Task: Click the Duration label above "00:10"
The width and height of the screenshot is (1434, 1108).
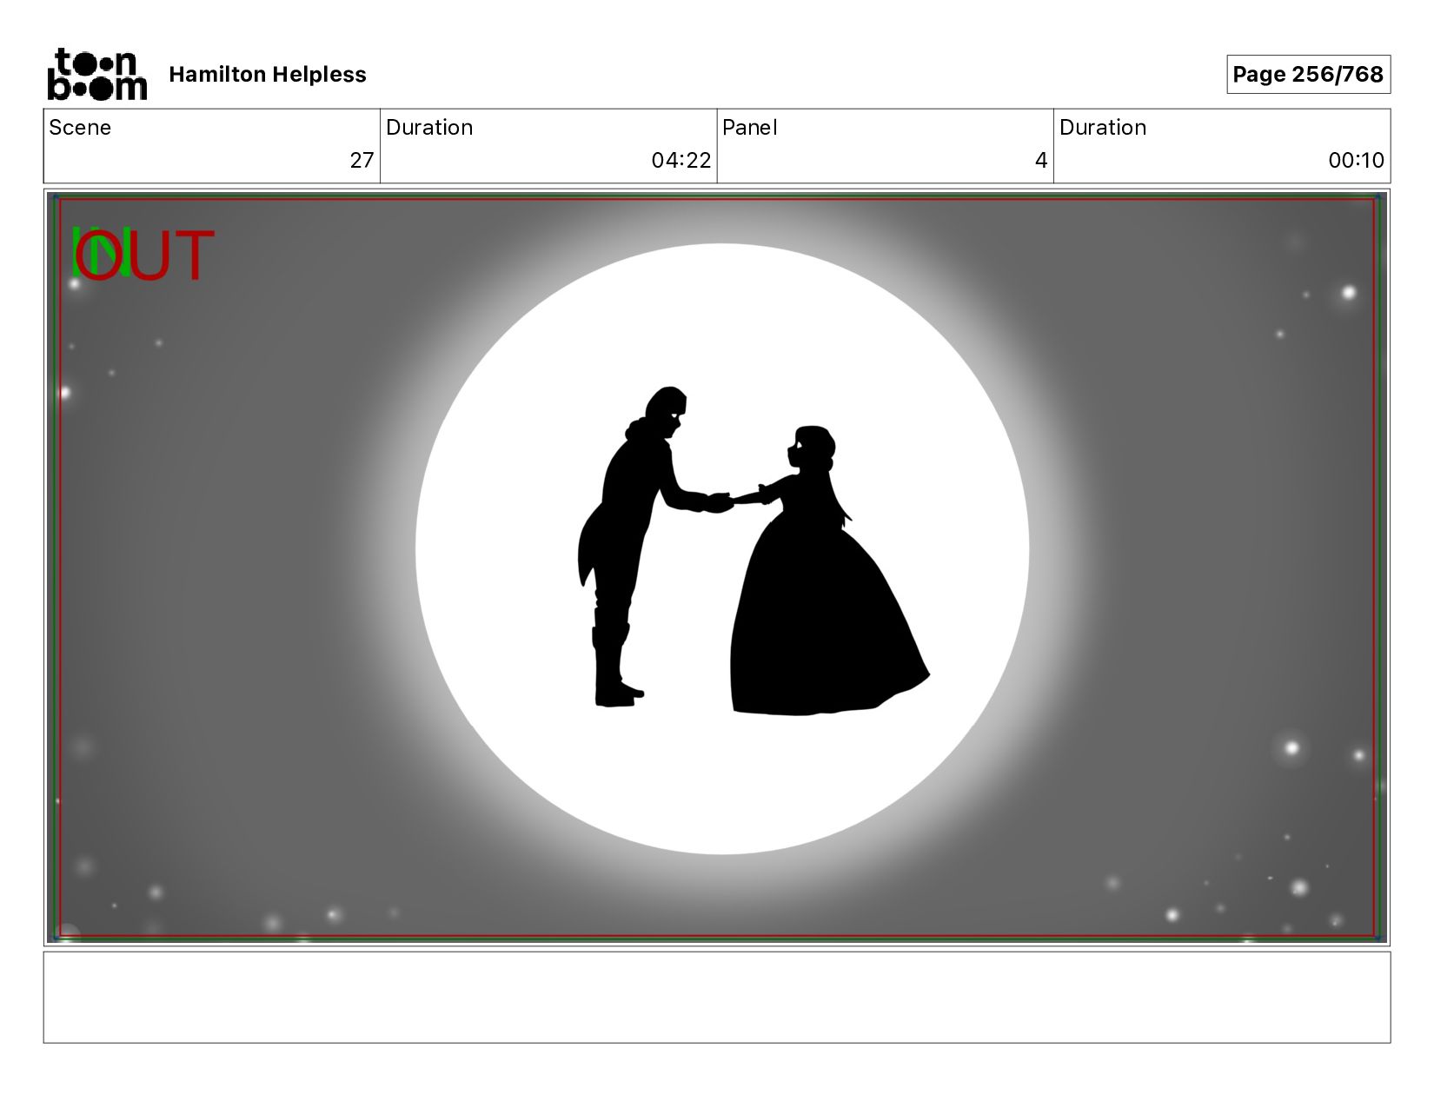Action: (1103, 128)
